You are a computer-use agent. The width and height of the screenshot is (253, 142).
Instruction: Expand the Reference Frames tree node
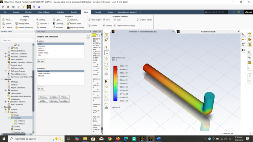[6, 71]
